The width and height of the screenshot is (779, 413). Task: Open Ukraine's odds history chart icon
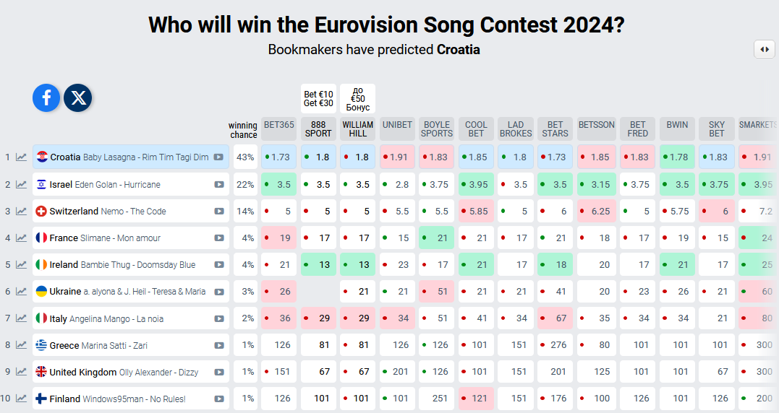click(x=22, y=291)
